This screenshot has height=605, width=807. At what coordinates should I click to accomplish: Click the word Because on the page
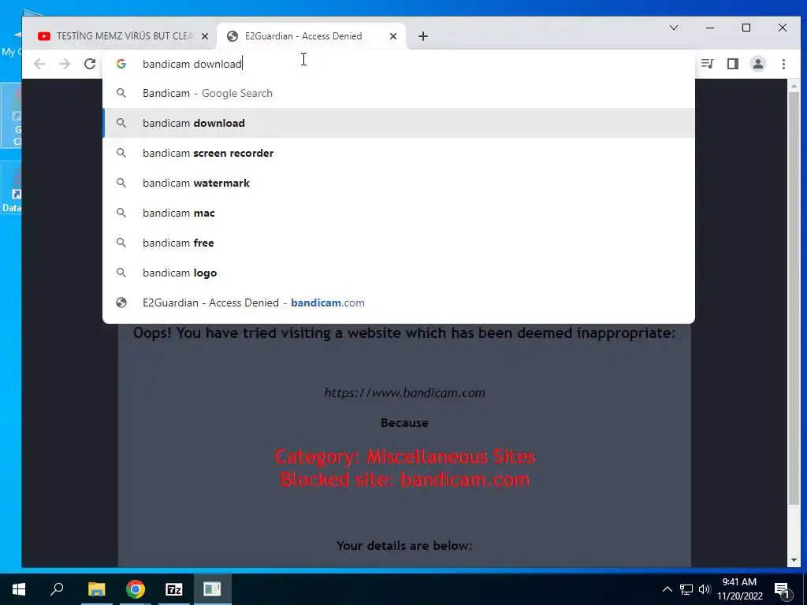point(404,423)
